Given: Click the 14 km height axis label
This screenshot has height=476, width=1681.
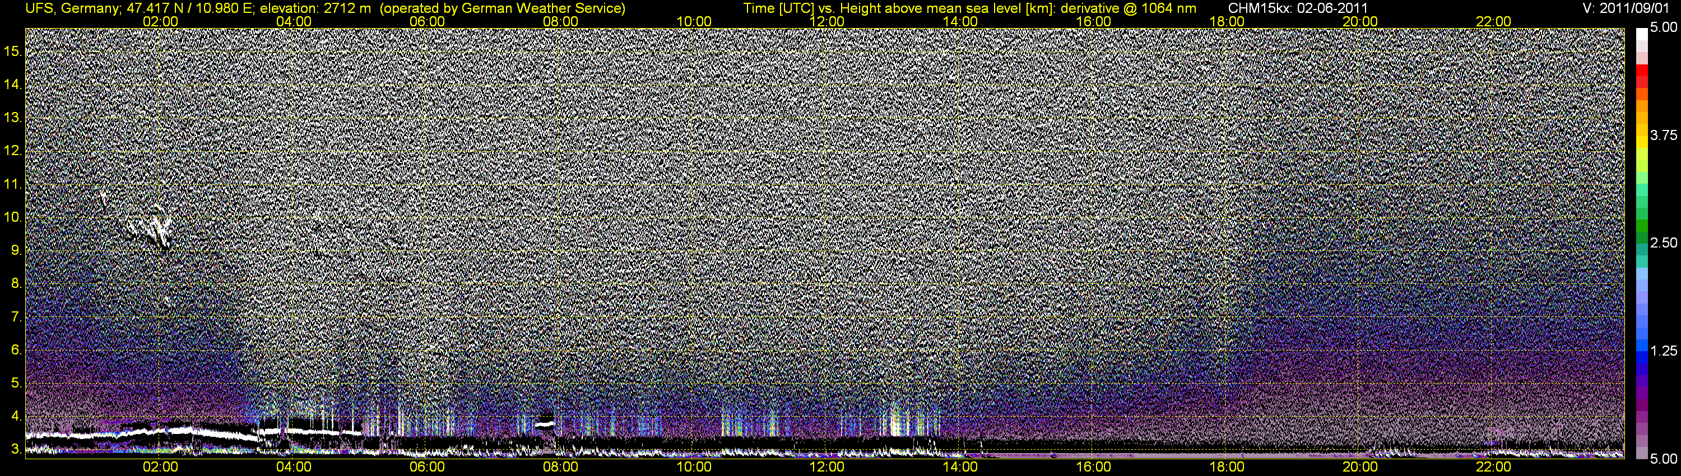Looking at the screenshot, I should pos(13,84).
